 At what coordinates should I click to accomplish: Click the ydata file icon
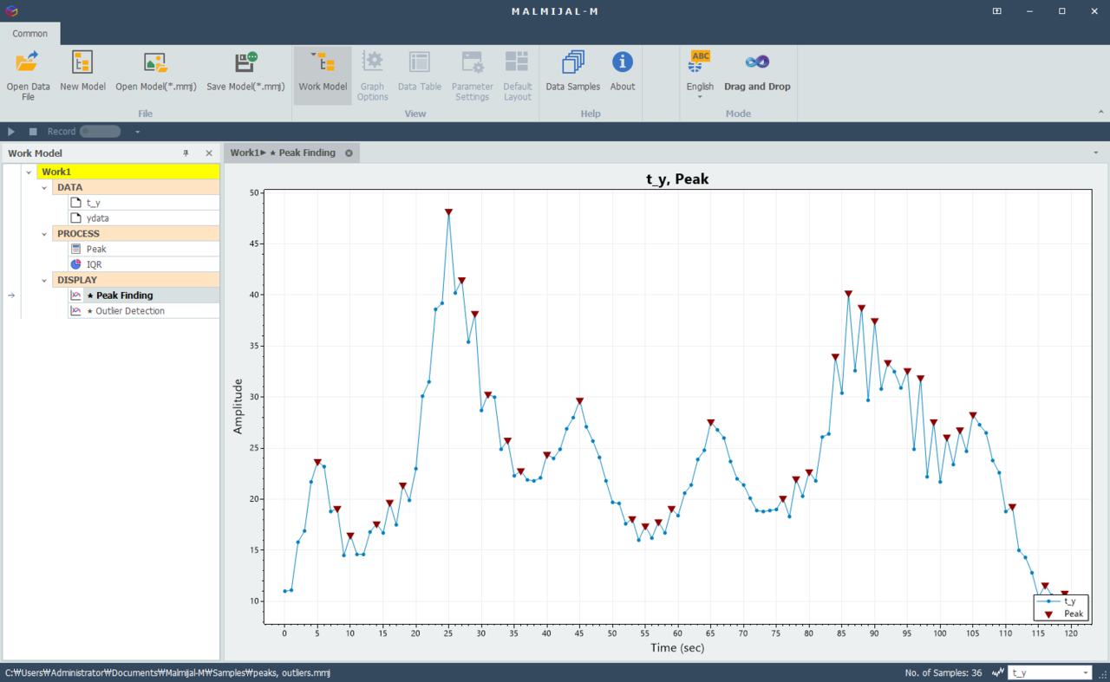coord(75,218)
